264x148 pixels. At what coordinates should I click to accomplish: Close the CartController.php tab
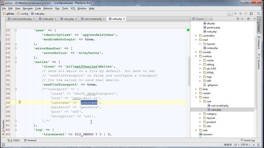pos(34,19)
